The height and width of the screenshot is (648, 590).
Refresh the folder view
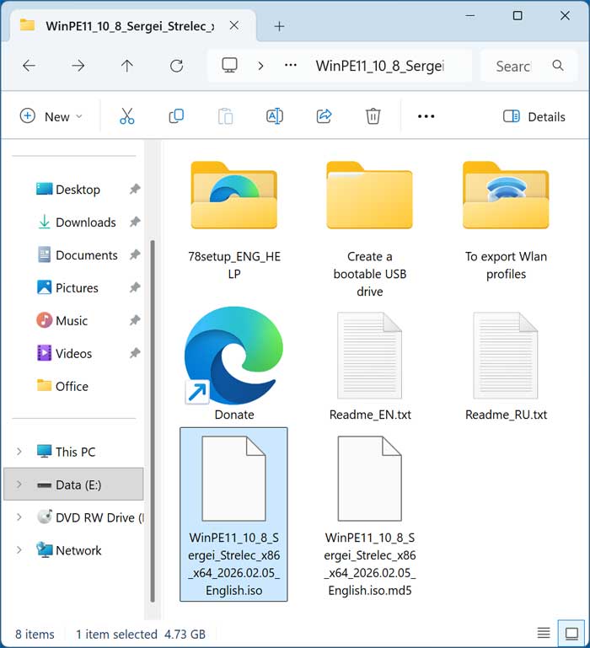176,65
